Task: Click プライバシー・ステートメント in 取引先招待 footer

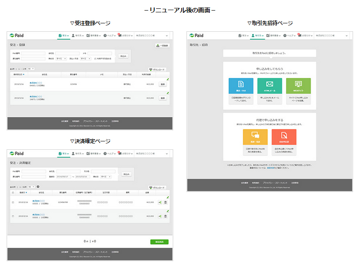Action: coord(275,183)
